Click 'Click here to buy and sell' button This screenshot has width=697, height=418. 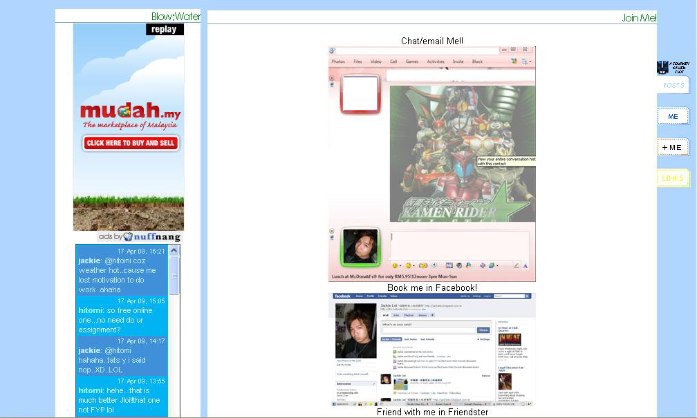[x=131, y=143]
